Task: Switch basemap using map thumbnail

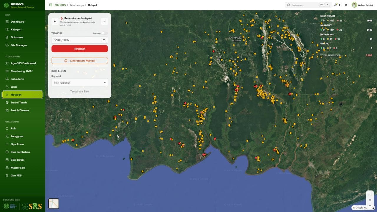Action: pos(54,203)
